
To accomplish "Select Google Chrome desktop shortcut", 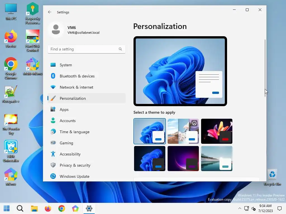I will click(x=11, y=69).
